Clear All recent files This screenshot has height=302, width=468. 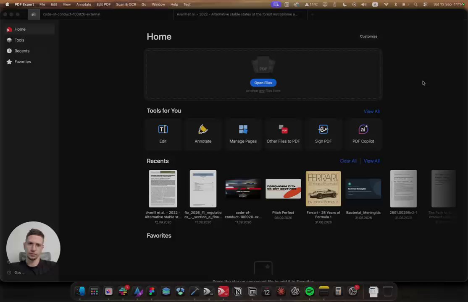pos(348,161)
